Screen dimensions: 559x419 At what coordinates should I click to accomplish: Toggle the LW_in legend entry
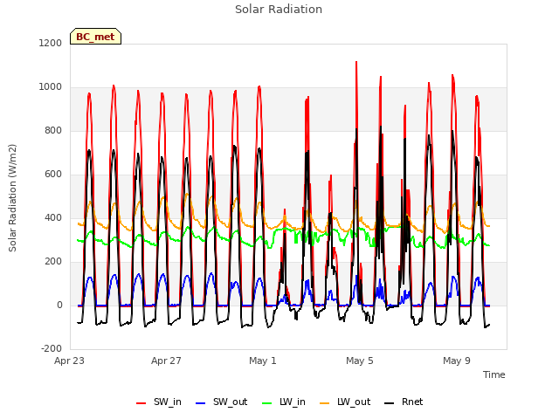284,402
